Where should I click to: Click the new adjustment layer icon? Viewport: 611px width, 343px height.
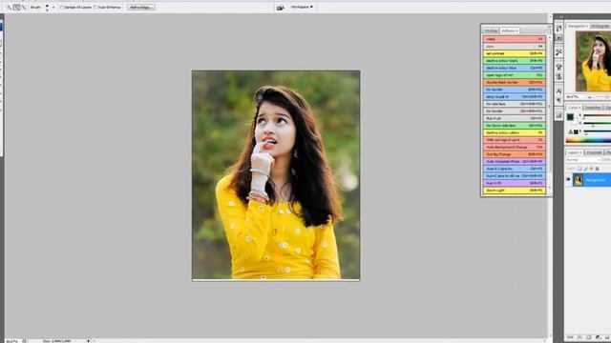coord(599,337)
